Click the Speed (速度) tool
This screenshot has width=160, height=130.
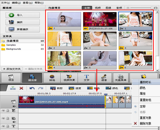75,88
